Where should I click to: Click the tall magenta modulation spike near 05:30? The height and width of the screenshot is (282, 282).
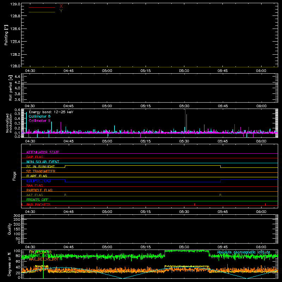[x=185, y=121]
